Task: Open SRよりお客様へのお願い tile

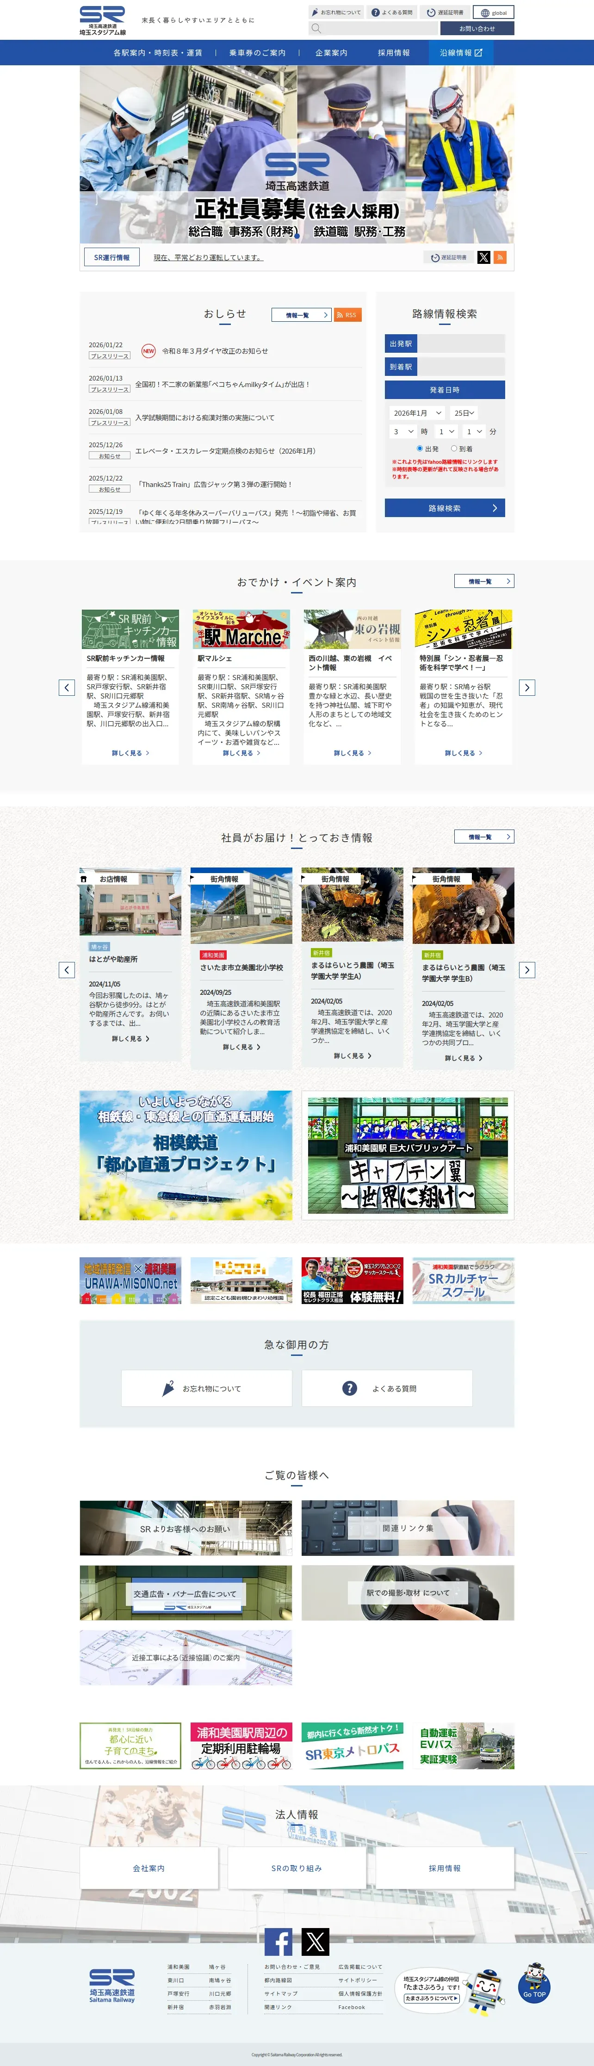Action: [186, 1528]
